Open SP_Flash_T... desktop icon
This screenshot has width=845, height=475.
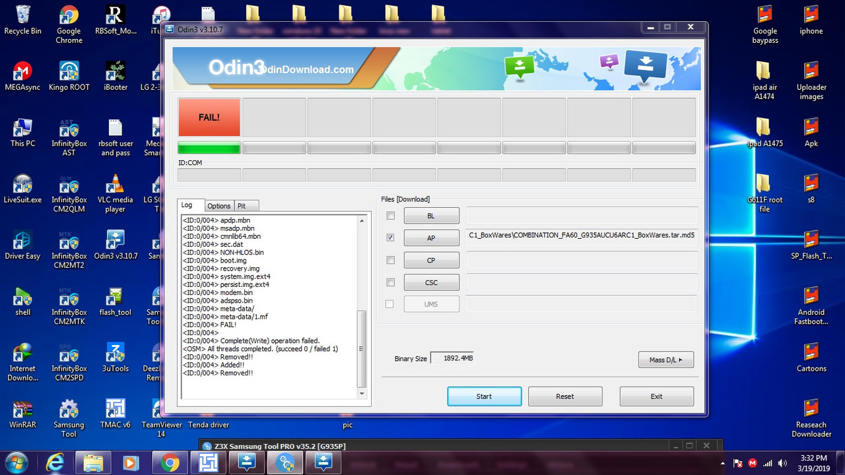(811, 245)
